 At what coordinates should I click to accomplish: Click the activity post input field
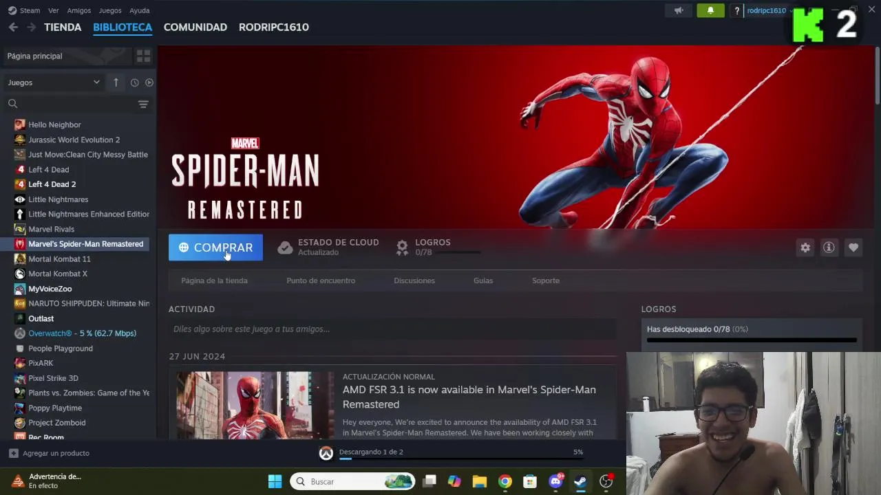pos(392,329)
